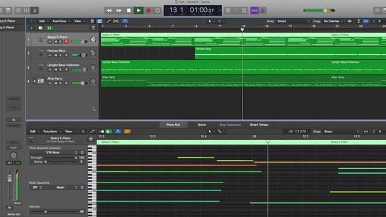Open the Smart Controls panel
386x217 pixels.
tap(18, 11)
